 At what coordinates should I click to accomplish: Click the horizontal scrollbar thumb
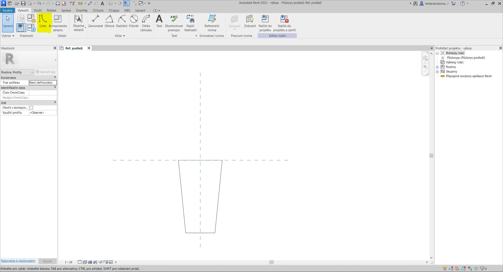(x=271, y=262)
